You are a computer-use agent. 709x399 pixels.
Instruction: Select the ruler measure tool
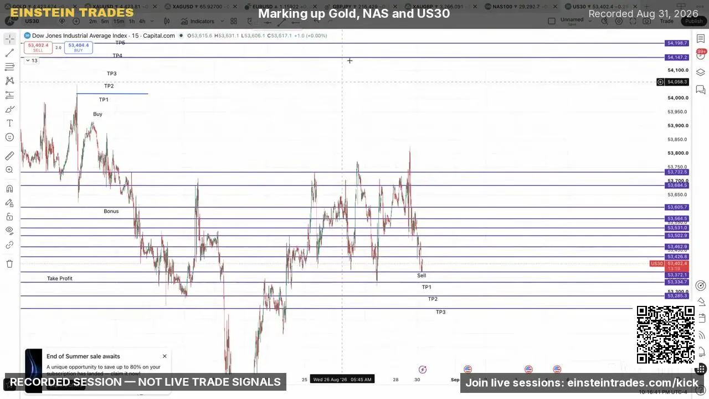coord(9,156)
